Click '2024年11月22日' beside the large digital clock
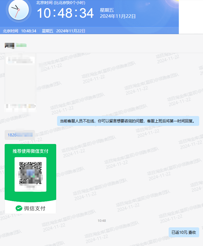Image resolution: width=203 pixels, height=246 pixels. point(118,16)
